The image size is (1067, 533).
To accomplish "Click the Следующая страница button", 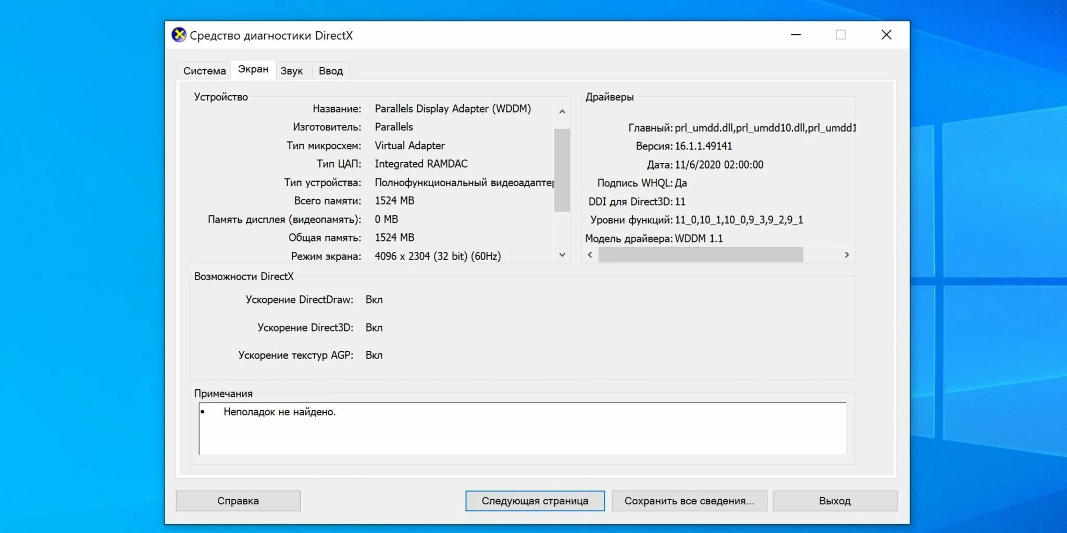I will 535,501.
